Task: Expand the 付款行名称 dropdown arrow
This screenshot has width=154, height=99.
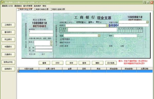Action: click(147, 22)
